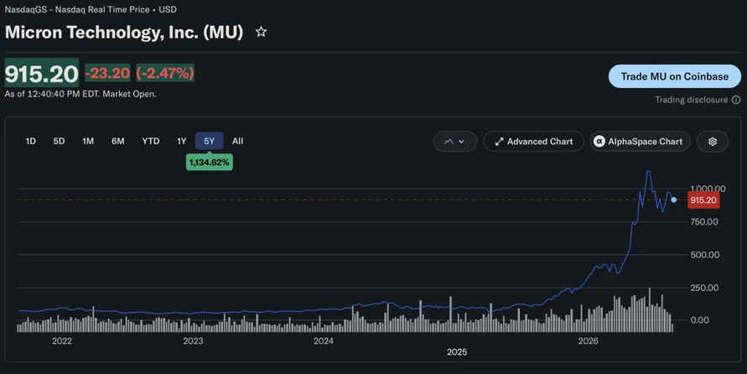Switch chart to 6M range
Image resolution: width=747 pixels, height=374 pixels.
(x=117, y=141)
